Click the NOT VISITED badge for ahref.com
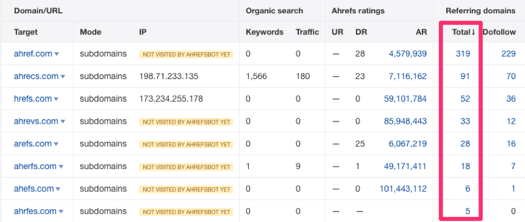This screenshot has width=525, height=222. pyautogui.click(x=186, y=54)
